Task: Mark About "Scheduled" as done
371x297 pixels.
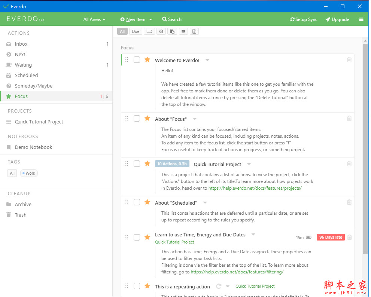Action: point(137,202)
